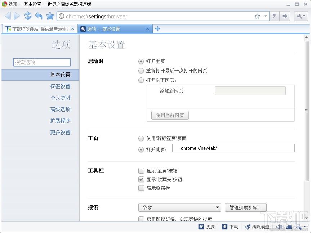This screenshot has height=233, width=311.
Task: Open 标签设置 in the sidebar
Action: click(60, 86)
